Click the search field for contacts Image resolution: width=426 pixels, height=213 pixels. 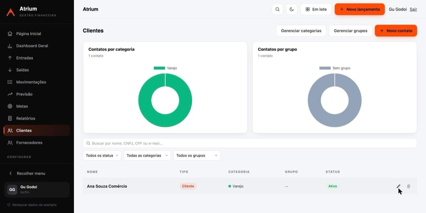(250, 143)
